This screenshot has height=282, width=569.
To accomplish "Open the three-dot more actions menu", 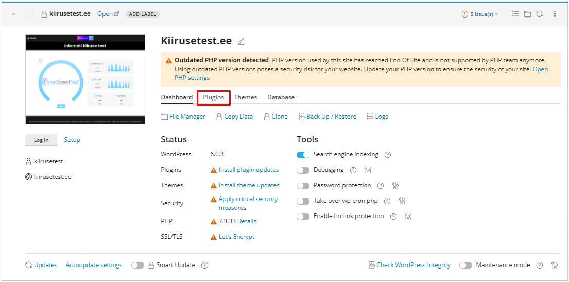I will click(555, 14).
